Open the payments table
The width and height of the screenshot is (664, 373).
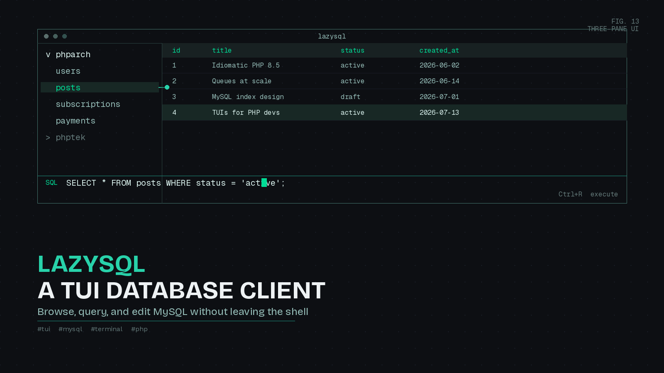(x=76, y=121)
